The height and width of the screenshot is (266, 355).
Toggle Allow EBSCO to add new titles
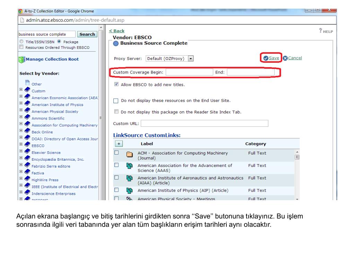coord(116,85)
